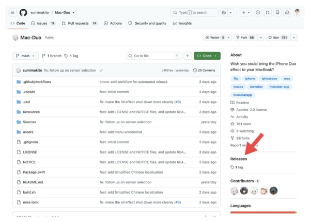Open the hamburger navigation menu
The height and width of the screenshot is (222, 310).
[12, 12]
